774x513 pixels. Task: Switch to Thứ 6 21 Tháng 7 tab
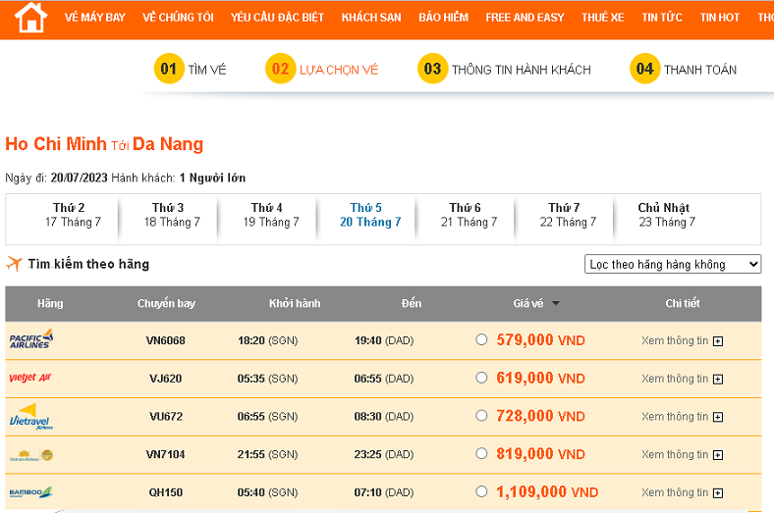[469, 215]
